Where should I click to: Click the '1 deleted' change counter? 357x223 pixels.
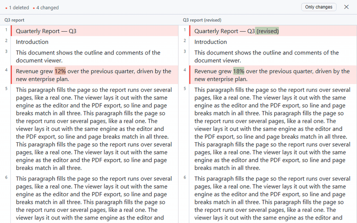(17, 8)
